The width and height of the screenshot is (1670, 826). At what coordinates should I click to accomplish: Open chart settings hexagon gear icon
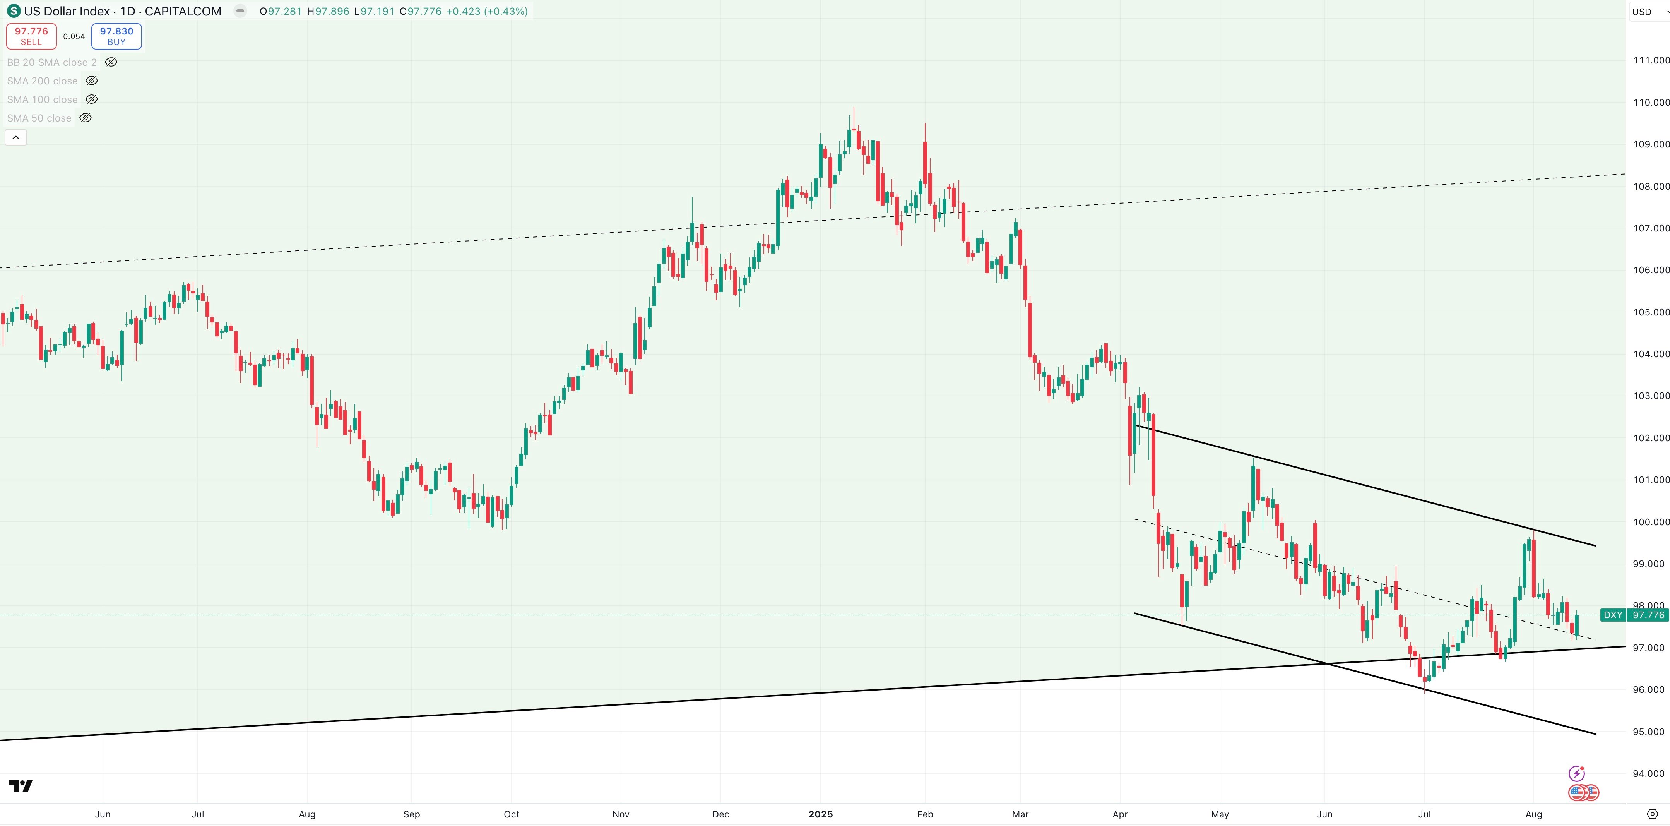pos(1653,814)
